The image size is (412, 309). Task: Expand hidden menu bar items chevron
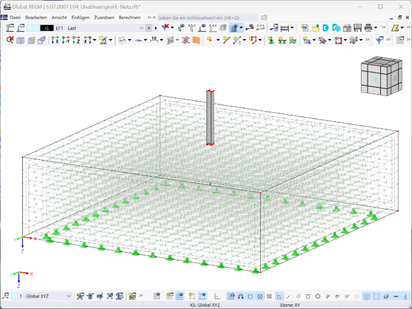pyautogui.click(x=149, y=17)
